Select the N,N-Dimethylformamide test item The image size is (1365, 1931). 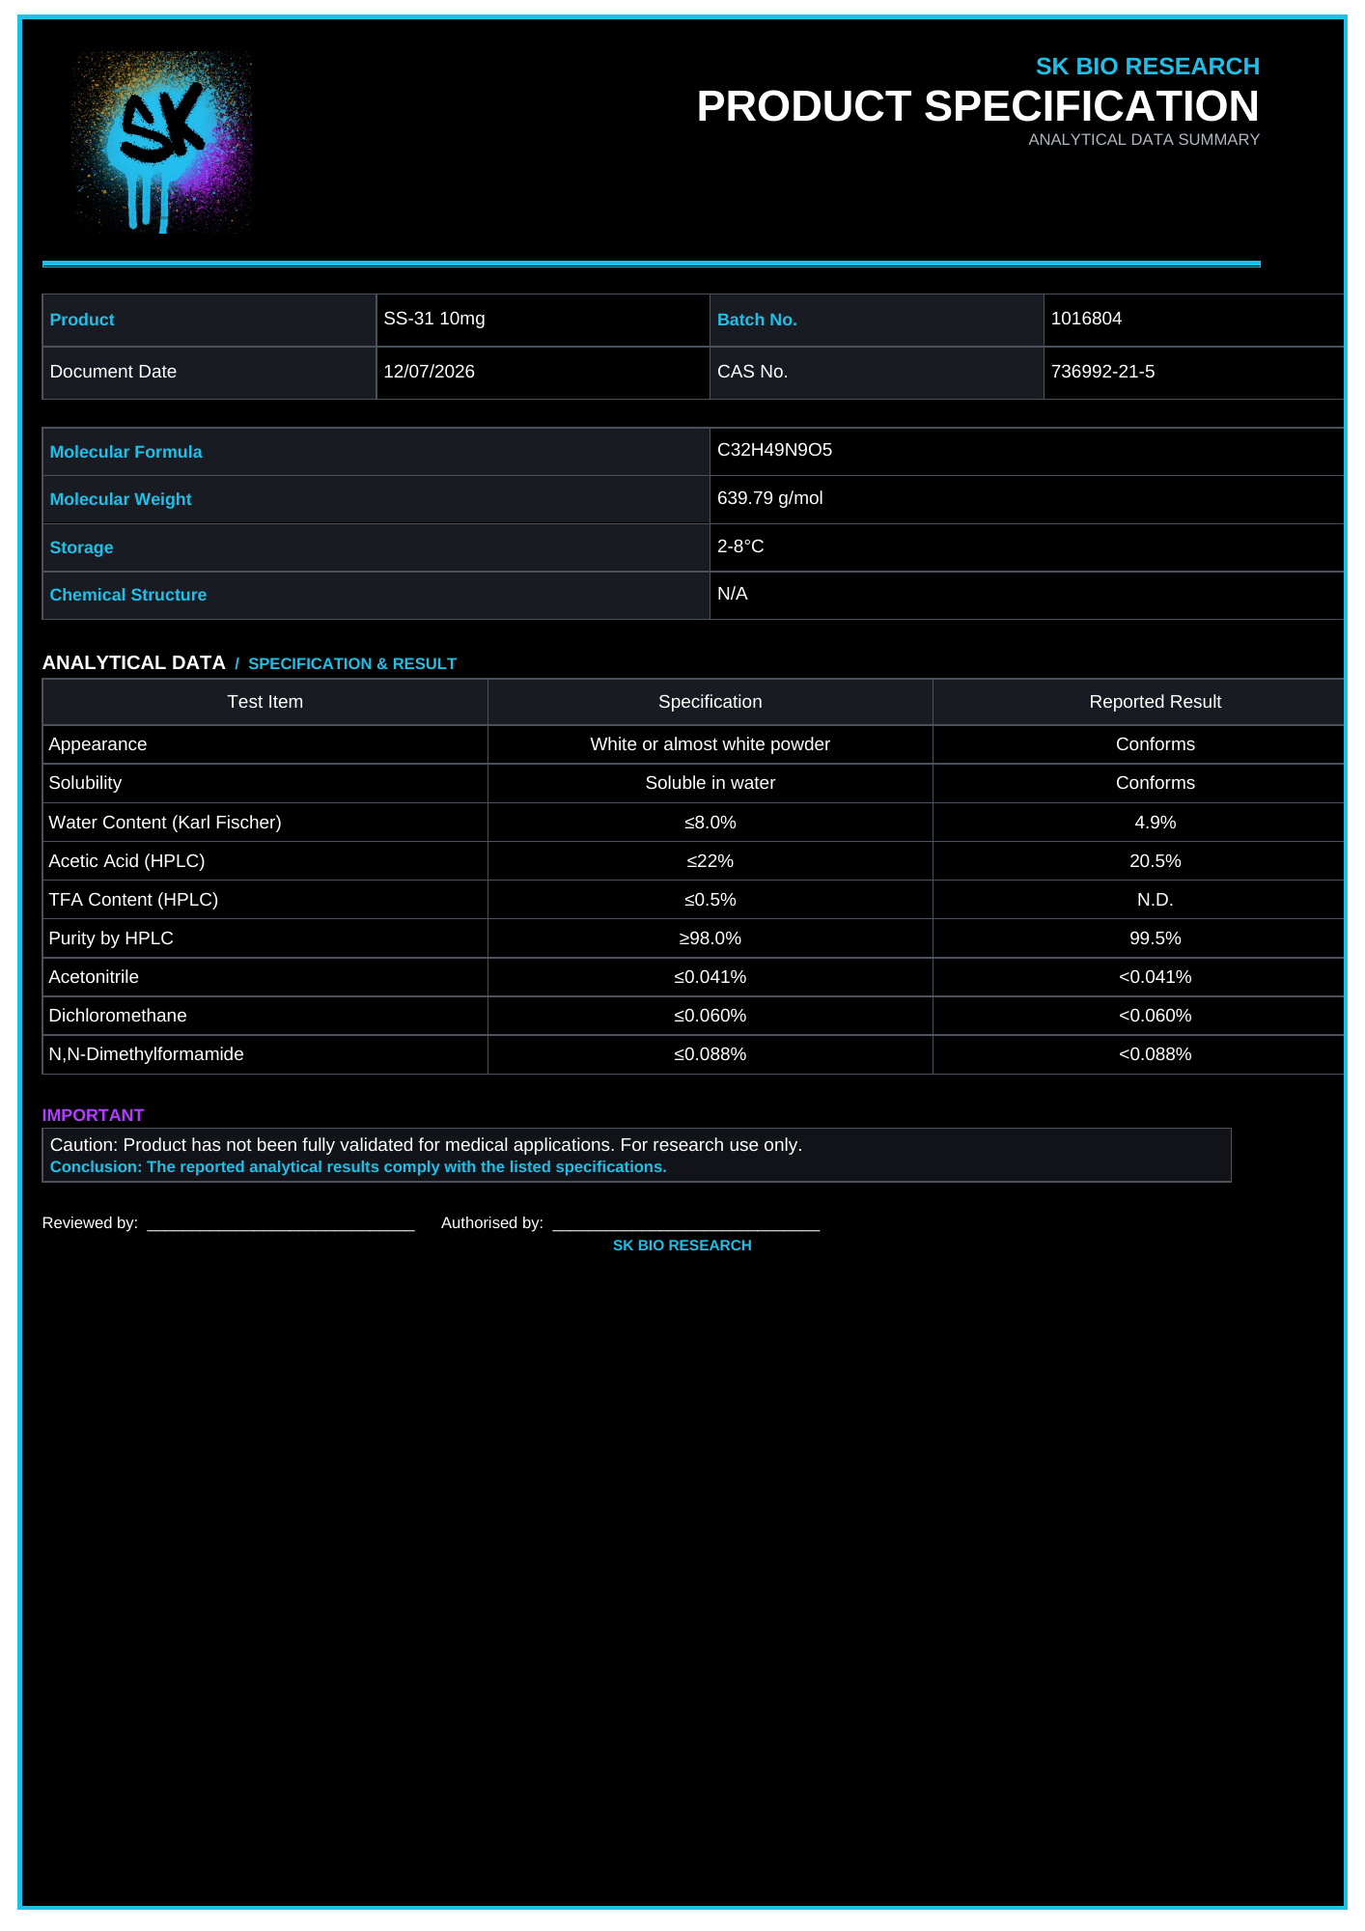(x=146, y=1054)
